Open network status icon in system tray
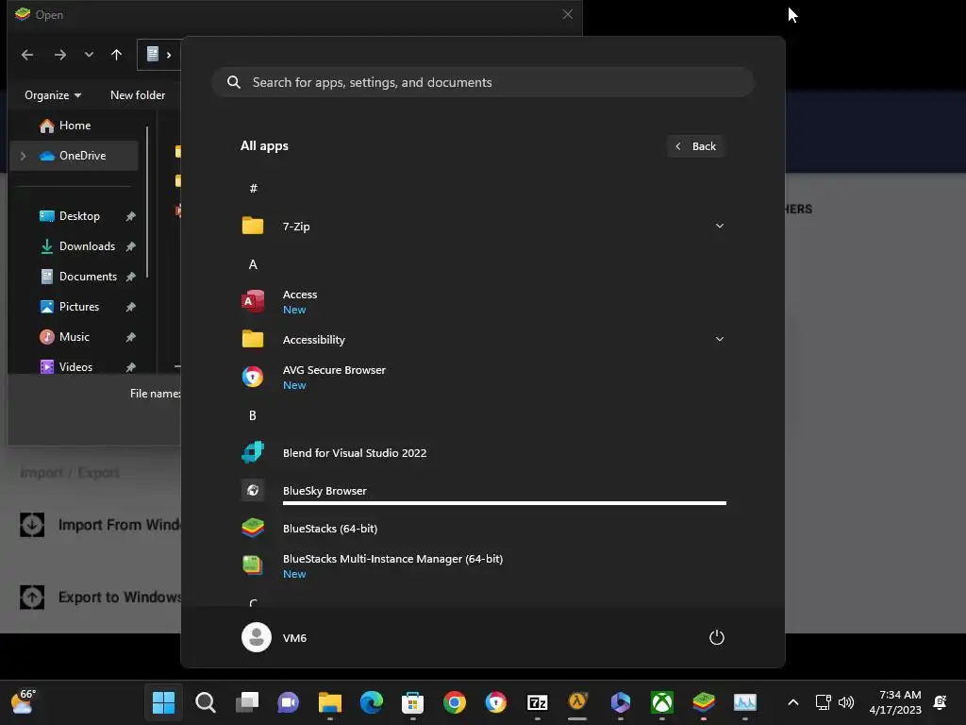966x725 pixels. pos(823,702)
